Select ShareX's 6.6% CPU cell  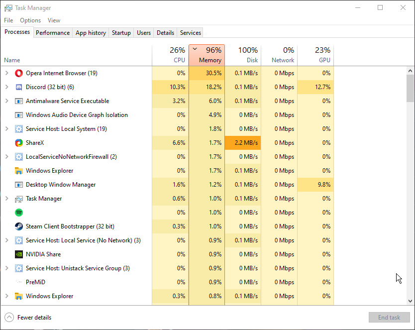[x=171, y=143]
